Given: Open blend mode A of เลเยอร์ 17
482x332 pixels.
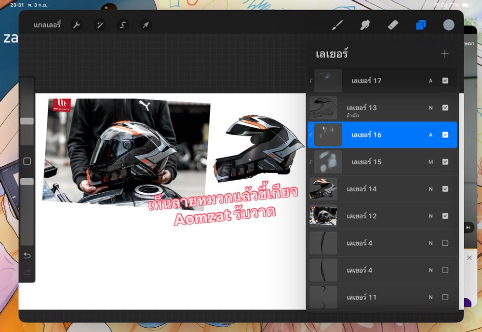Looking at the screenshot, I should click(430, 80).
